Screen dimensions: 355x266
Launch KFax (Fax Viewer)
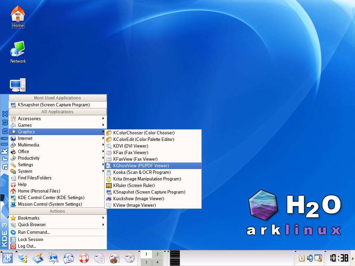[x=153, y=152]
